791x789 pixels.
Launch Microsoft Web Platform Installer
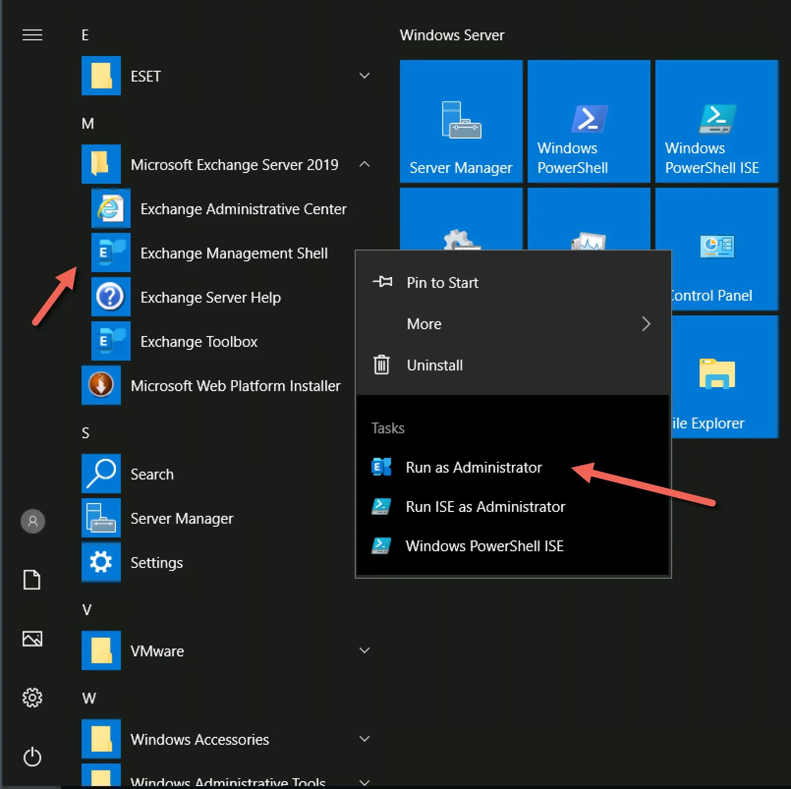tap(235, 385)
